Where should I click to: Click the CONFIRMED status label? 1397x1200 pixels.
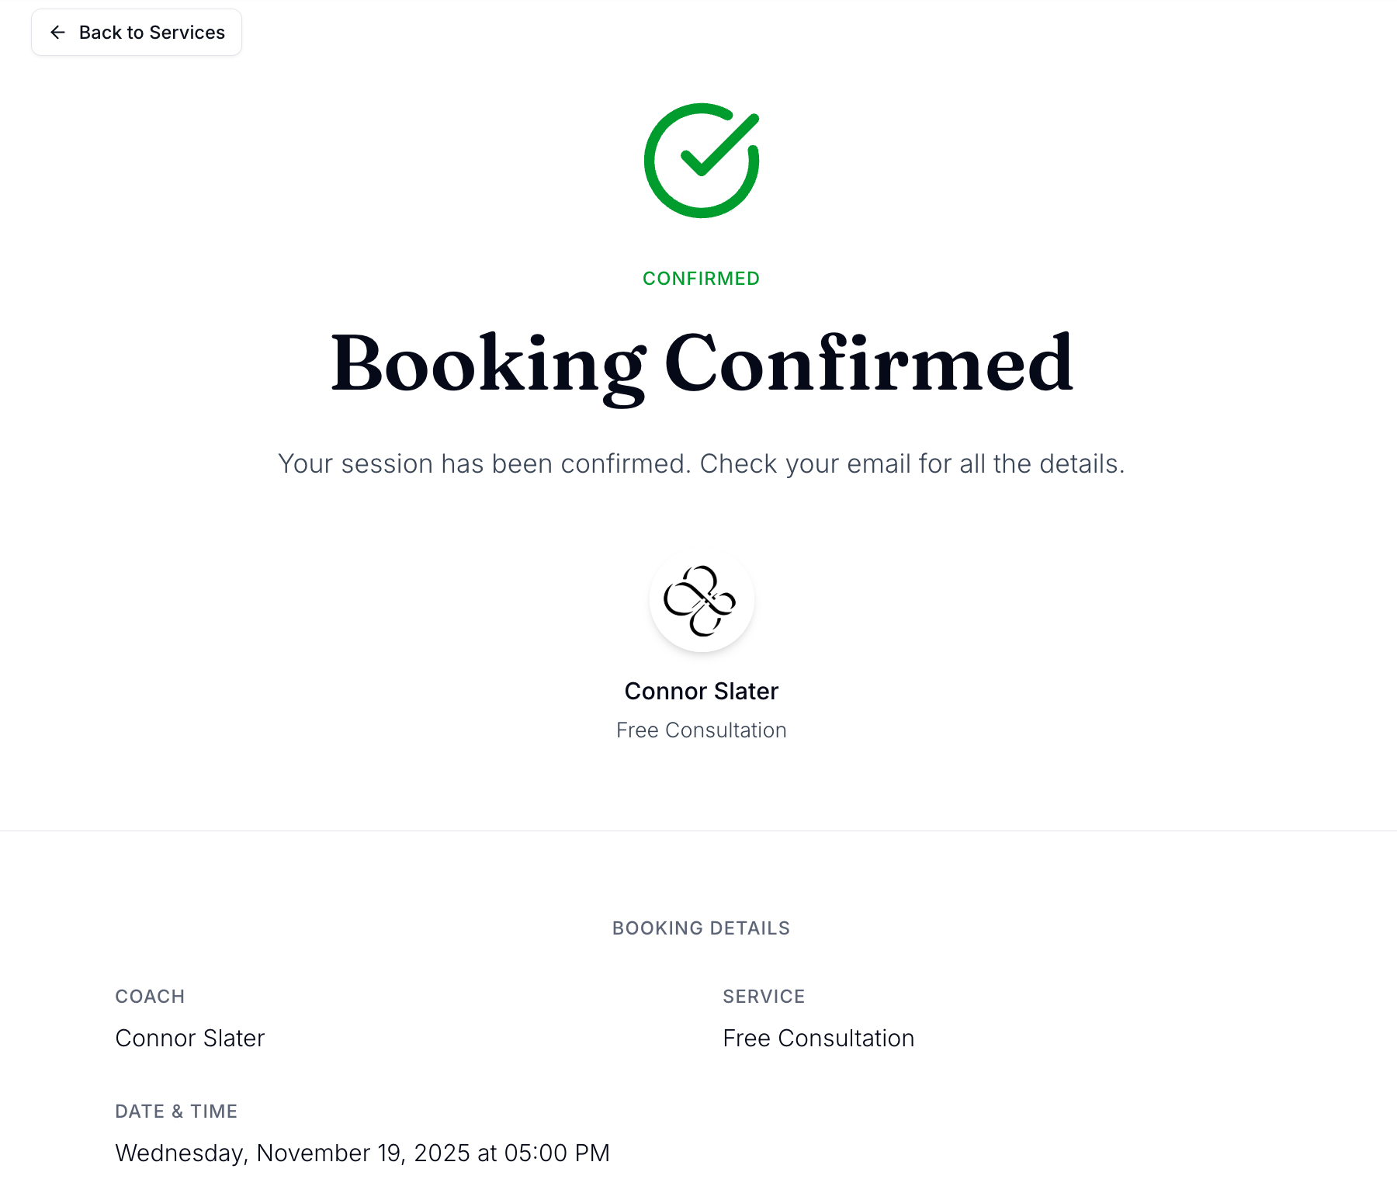pyautogui.click(x=701, y=278)
